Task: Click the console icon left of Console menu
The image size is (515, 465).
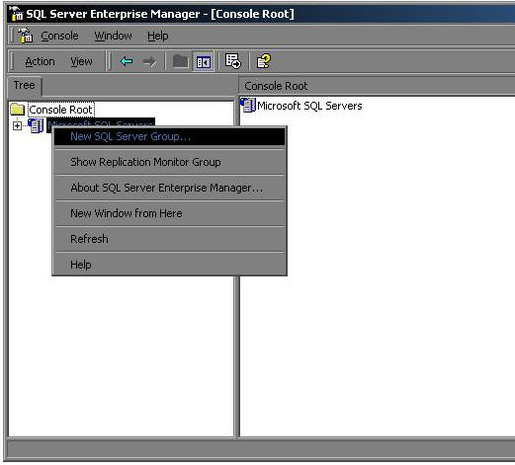Action: (25, 36)
